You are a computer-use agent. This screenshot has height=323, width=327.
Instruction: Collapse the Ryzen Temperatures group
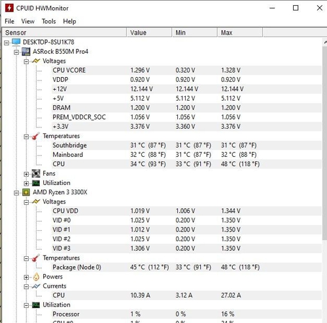[x=26, y=259]
